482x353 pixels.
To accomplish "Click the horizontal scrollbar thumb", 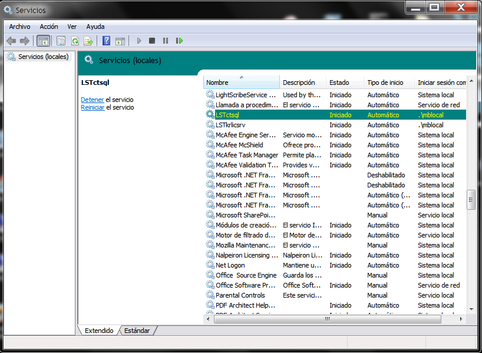I will pos(328,319).
